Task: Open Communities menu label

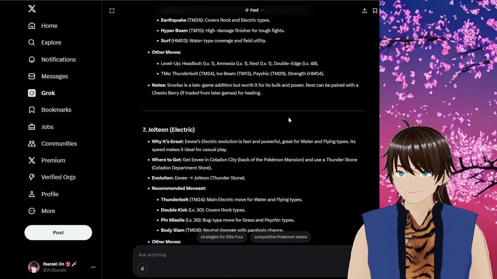Action: coord(59,143)
